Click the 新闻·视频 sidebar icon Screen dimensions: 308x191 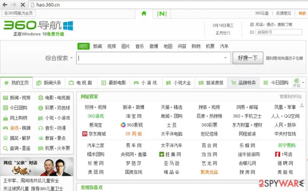click(6, 98)
